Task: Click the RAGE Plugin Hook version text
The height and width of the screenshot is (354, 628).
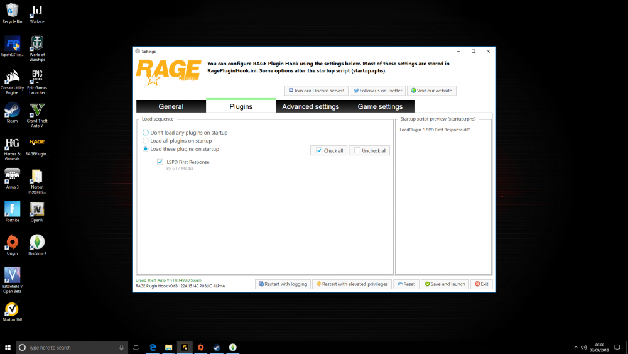Action: 180,286
